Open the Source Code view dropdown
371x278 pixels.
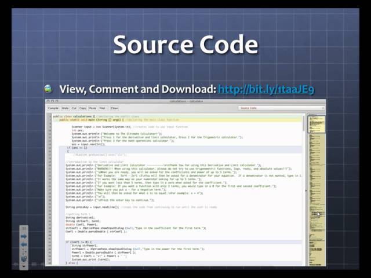(281, 108)
